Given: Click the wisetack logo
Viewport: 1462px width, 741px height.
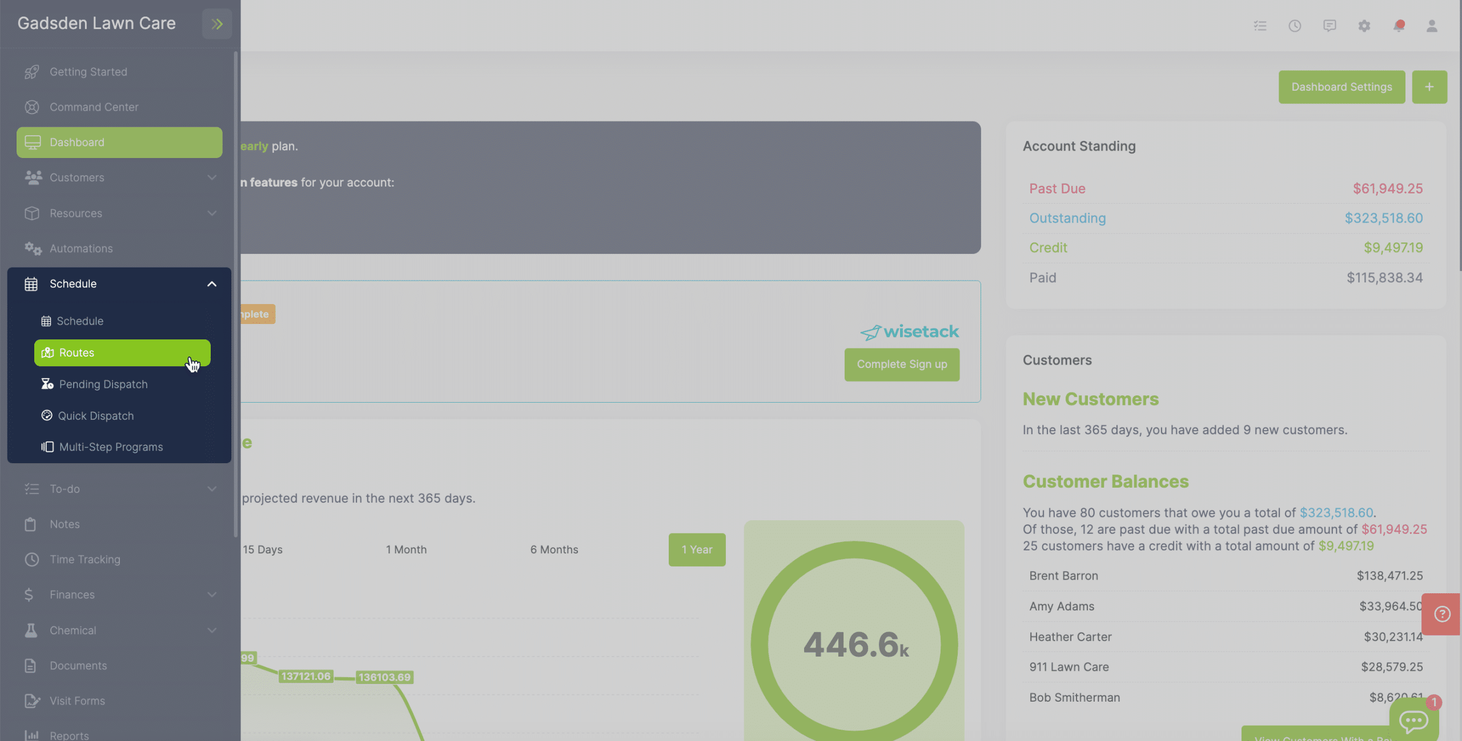Looking at the screenshot, I should click(x=910, y=332).
